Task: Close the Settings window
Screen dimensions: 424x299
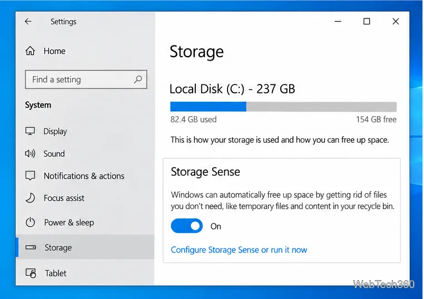Action: click(396, 21)
